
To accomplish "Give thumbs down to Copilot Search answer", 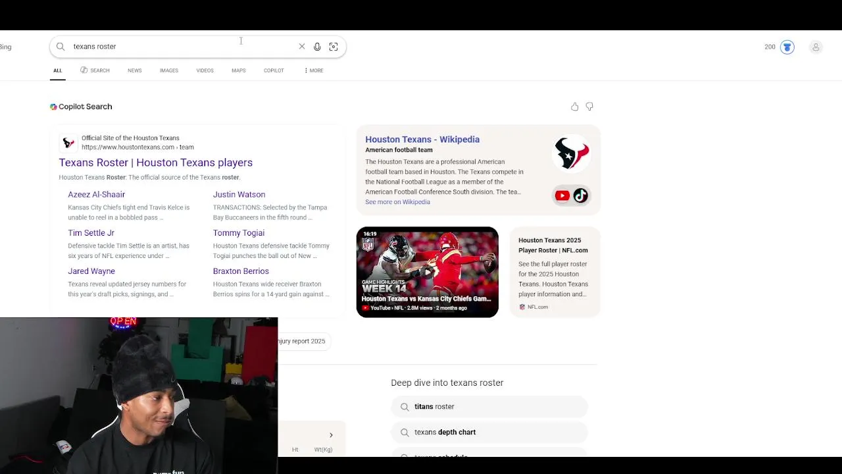I will click(x=589, y=107).
